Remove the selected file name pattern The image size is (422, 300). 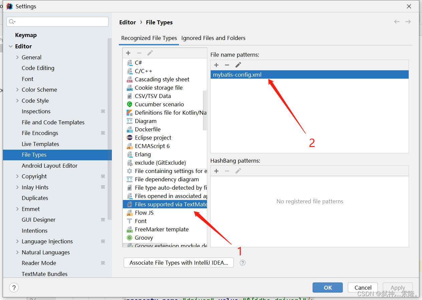[x=227, y=65]
